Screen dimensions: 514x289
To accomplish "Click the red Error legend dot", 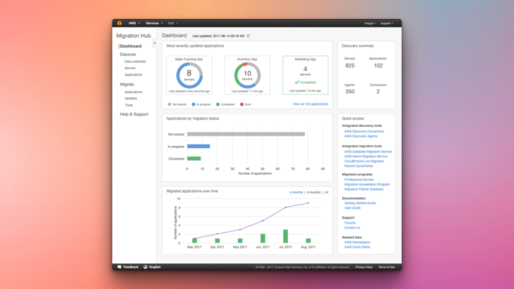I will (242, 104).
